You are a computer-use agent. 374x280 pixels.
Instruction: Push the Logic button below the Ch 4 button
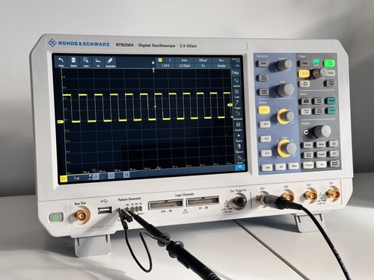pos(268,167)
